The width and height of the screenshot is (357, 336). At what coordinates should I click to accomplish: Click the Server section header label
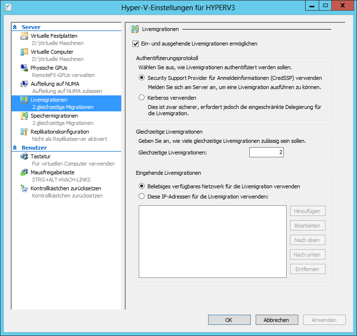[31, 27]
